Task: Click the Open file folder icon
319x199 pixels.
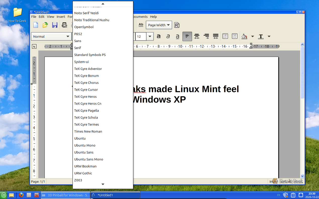Action: (45, 25)
